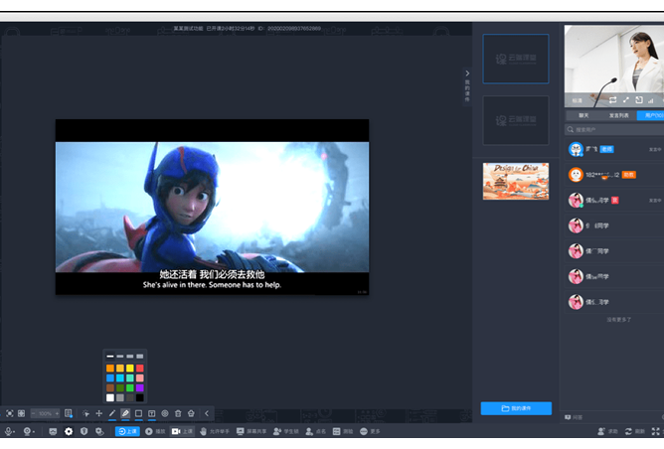Screen dimensions: 664x449
Task: Select the highlighter marker tool
Action: 125,413
